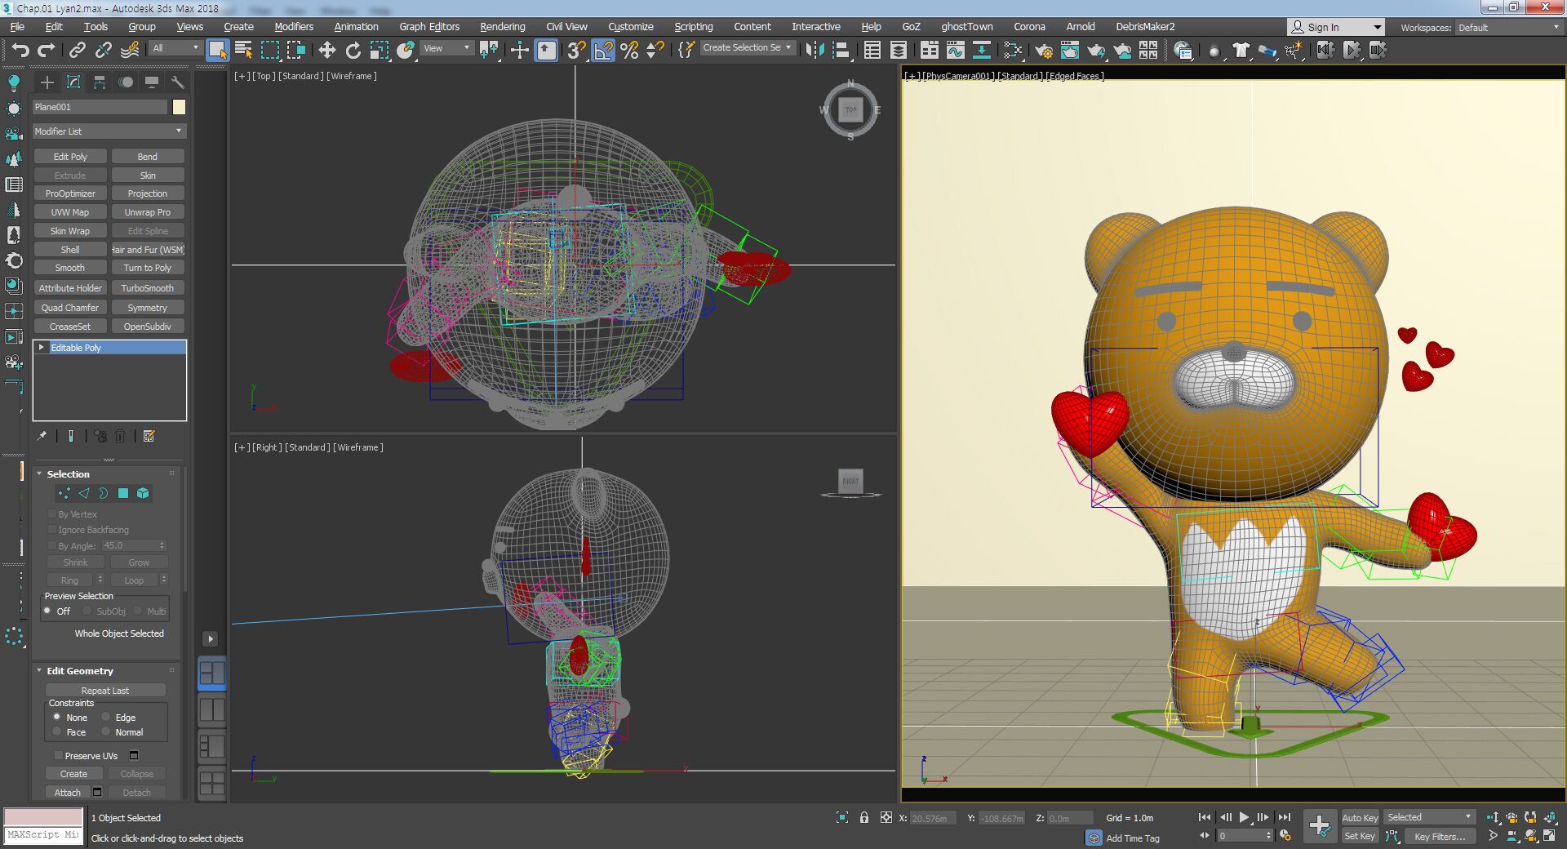Select the Move tool in toolbar

[326, 51]
